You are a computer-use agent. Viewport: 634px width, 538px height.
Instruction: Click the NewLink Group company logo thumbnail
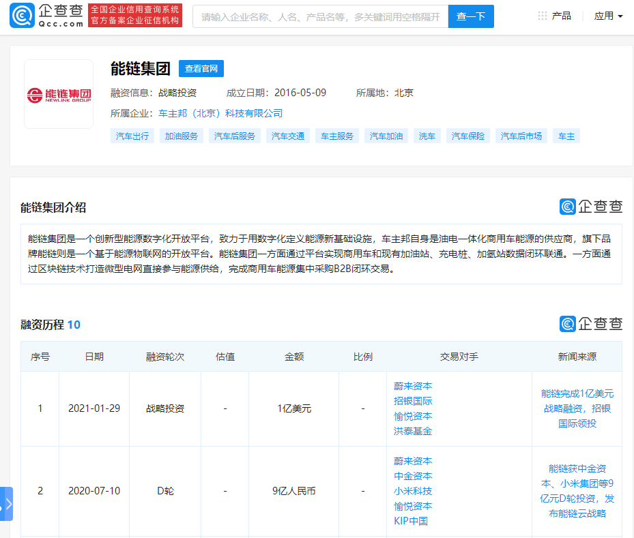point(59,94)
